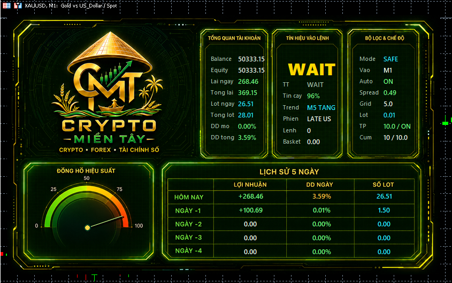Toggle the TP 10.0 / ON value
Viewport: 452px width, 283px height.
397,127
